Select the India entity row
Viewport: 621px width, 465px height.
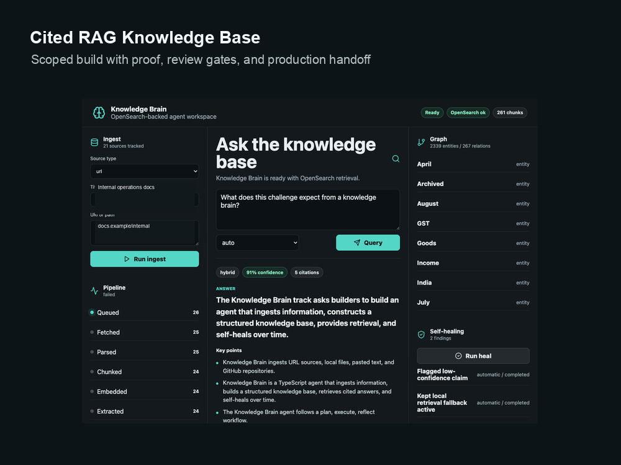tap(473, 283)
